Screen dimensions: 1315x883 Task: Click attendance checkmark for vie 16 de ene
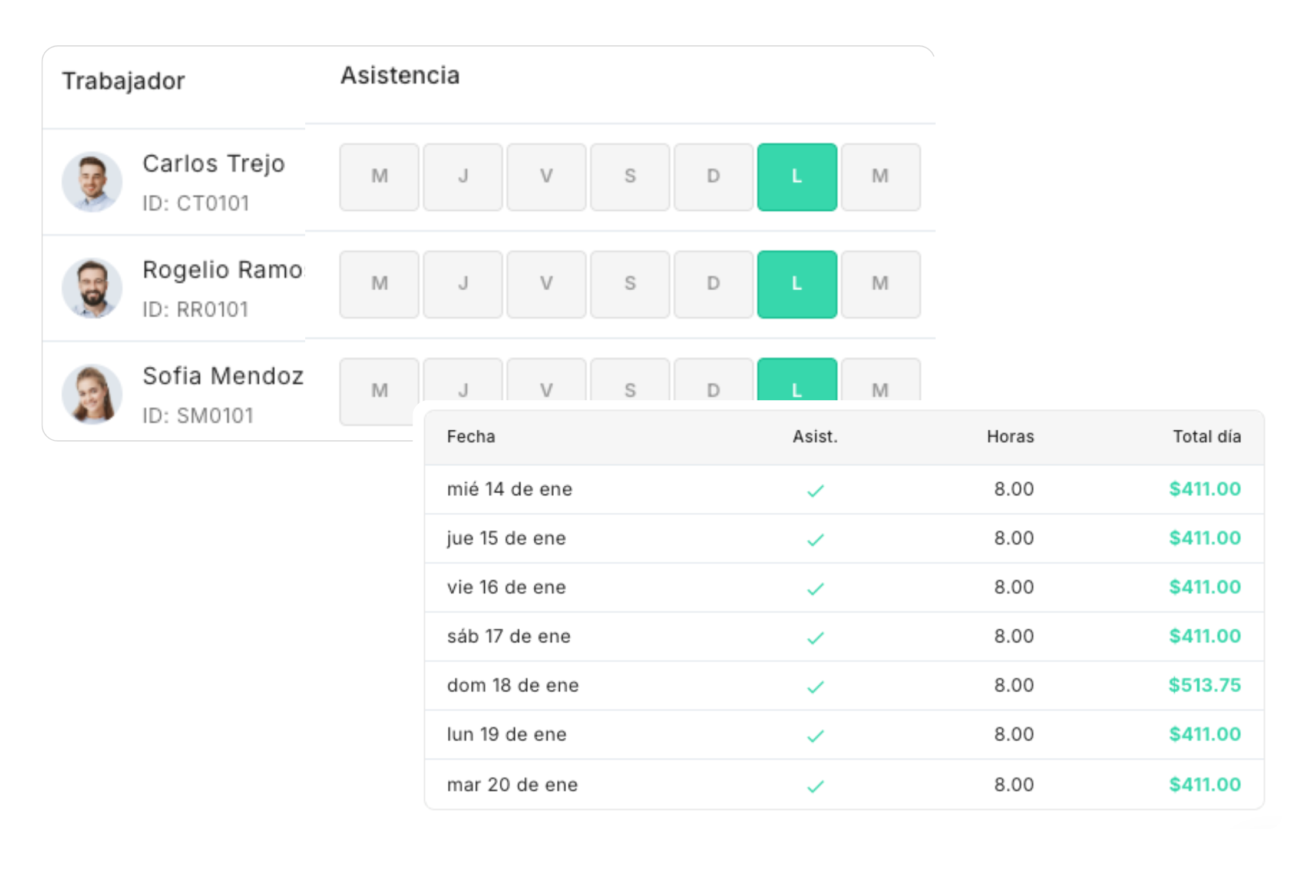click(815, 588)
